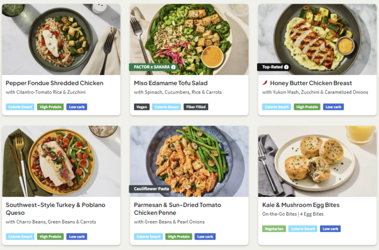Click the info icon on Top-Rated badge
Screen dimensions: 379x250
[286, 67]
